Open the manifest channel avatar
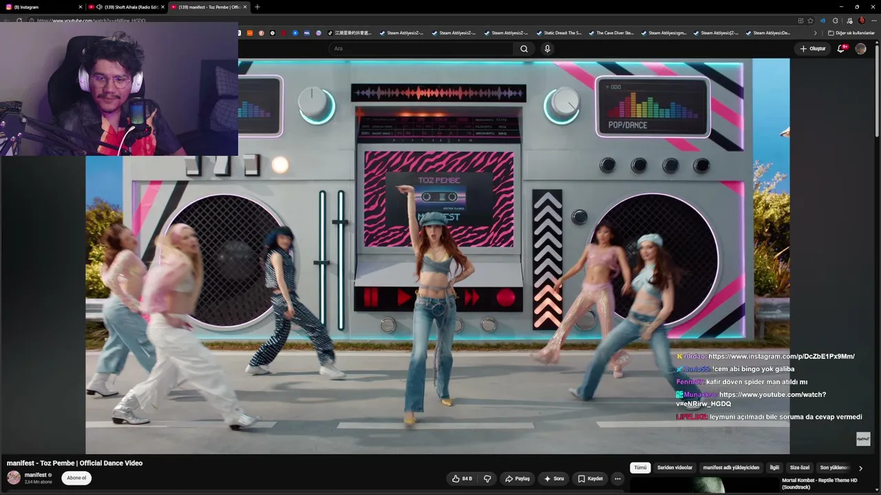This screenshot has height=495, width=881. (14, 478)
